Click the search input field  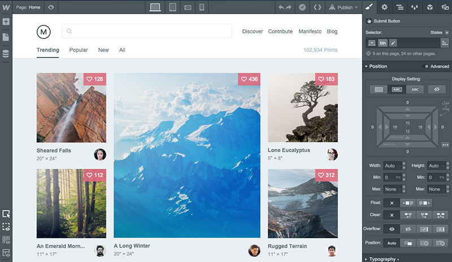coord(147,31)
